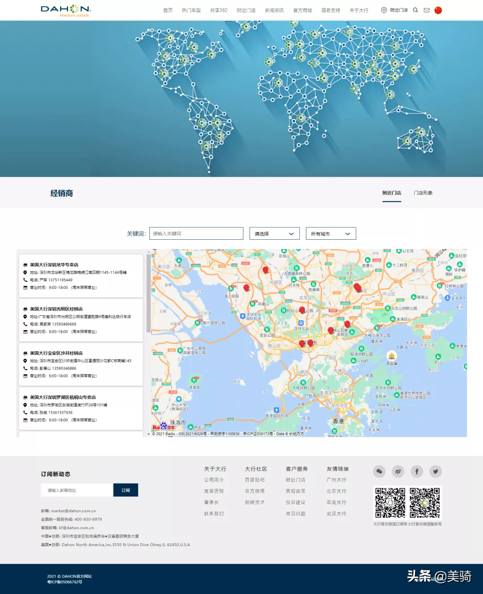Go to 首页 in the top navigation

tap(168, 10)
